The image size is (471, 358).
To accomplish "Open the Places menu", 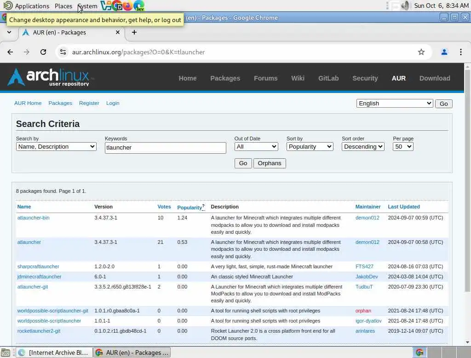I will click(x=63, y=6).
